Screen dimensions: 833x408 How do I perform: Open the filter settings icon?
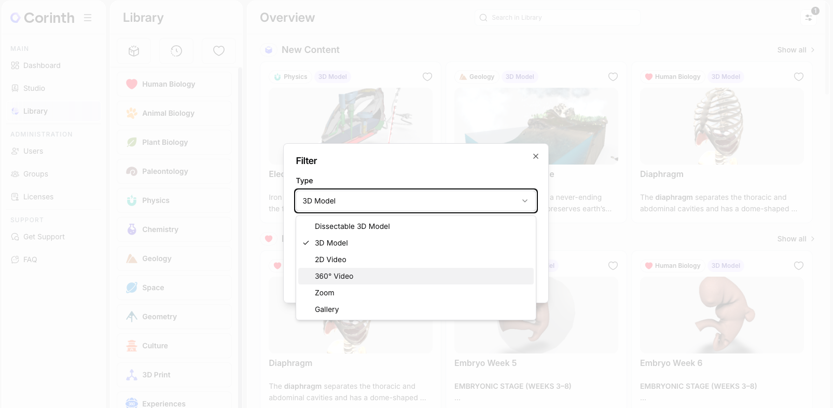click(809, 18)
